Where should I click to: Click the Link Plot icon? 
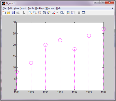62,13
